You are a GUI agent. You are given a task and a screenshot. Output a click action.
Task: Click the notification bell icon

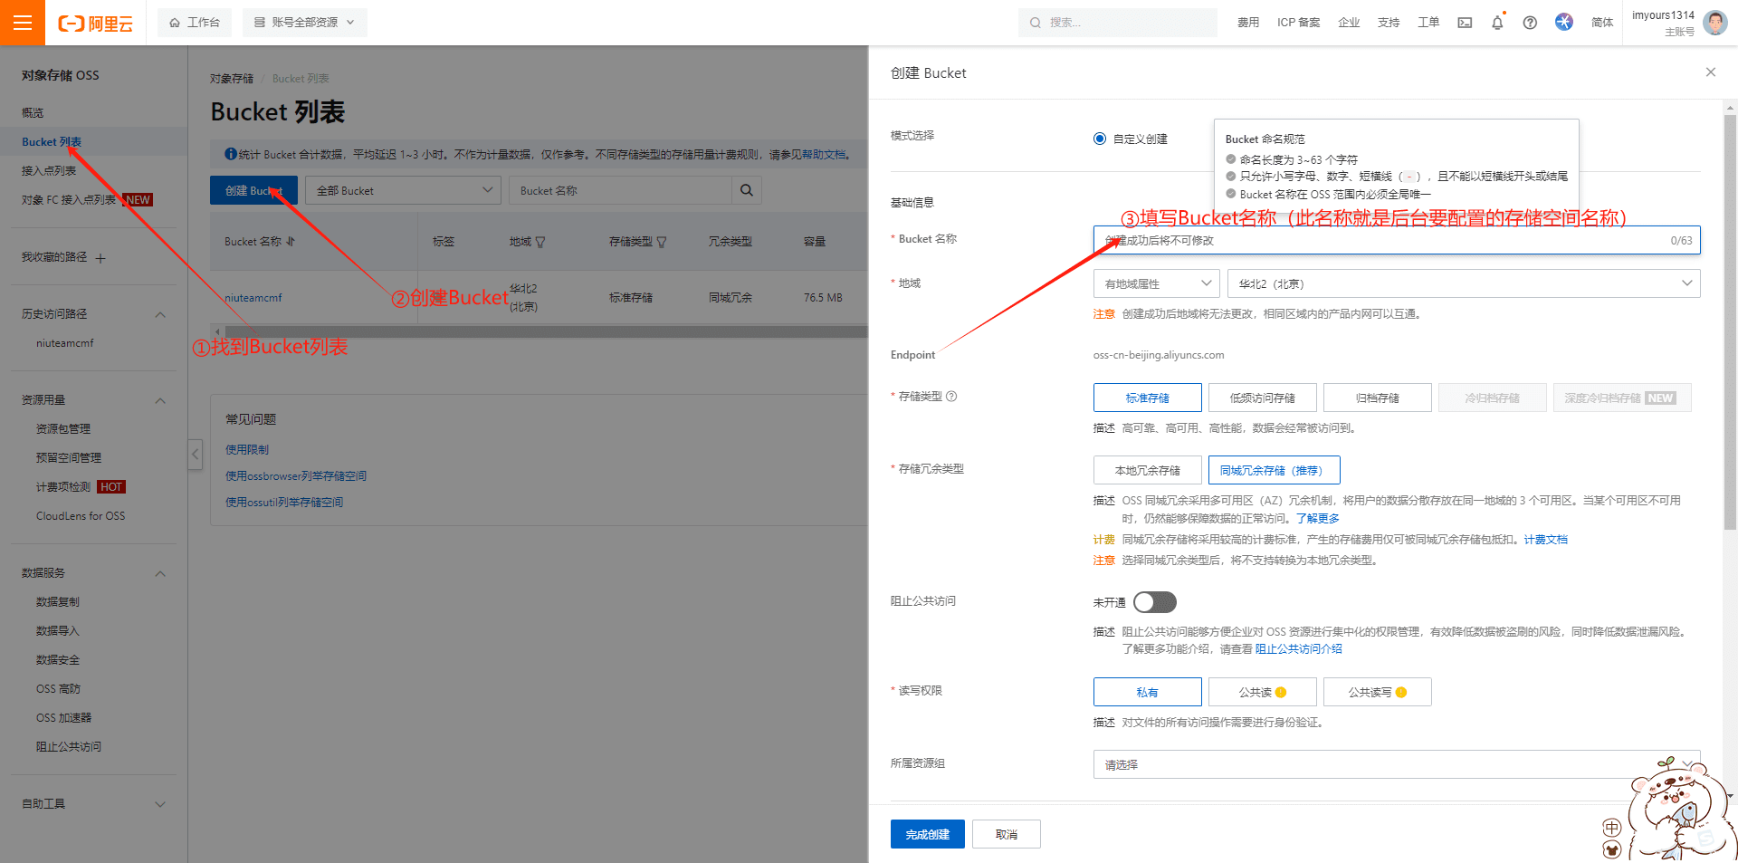pos(1497,23)
